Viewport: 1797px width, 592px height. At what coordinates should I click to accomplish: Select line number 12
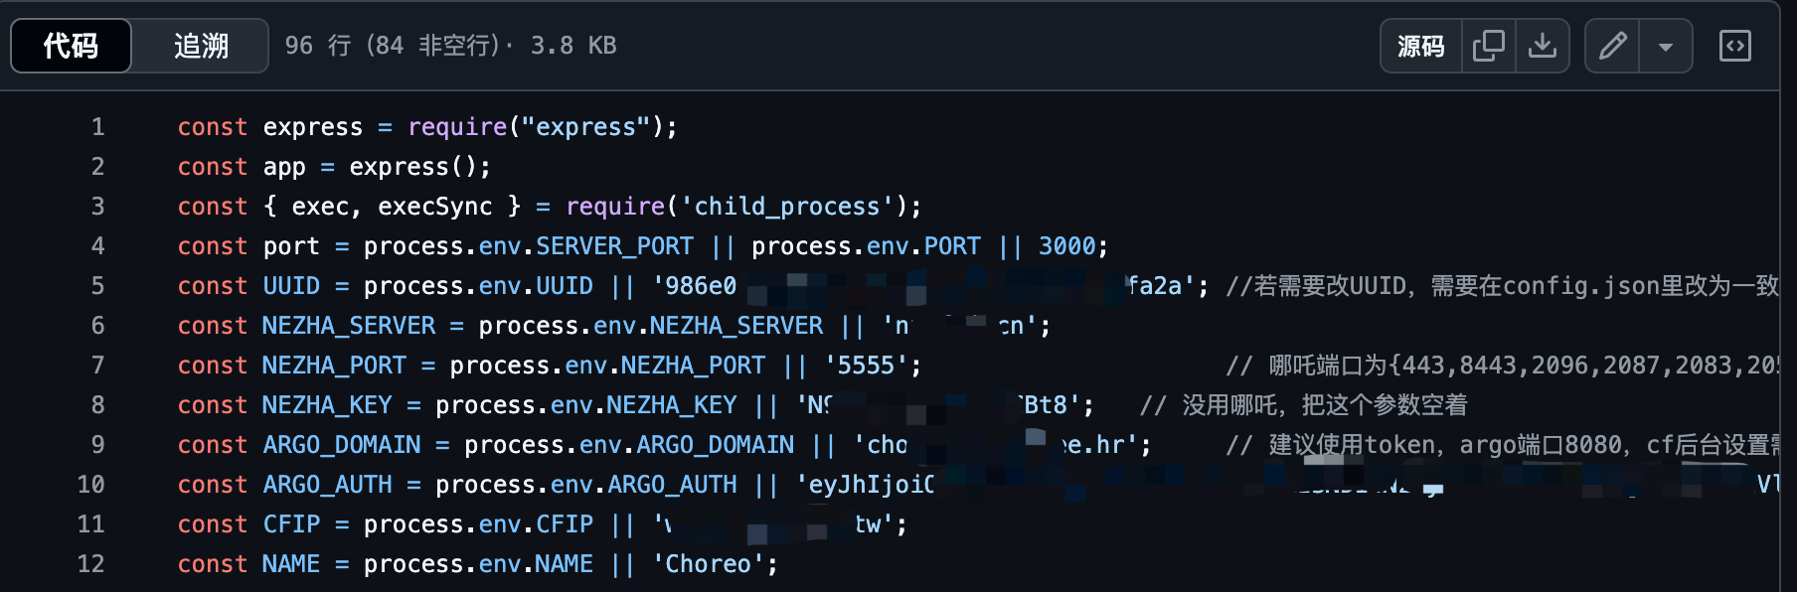90,564
